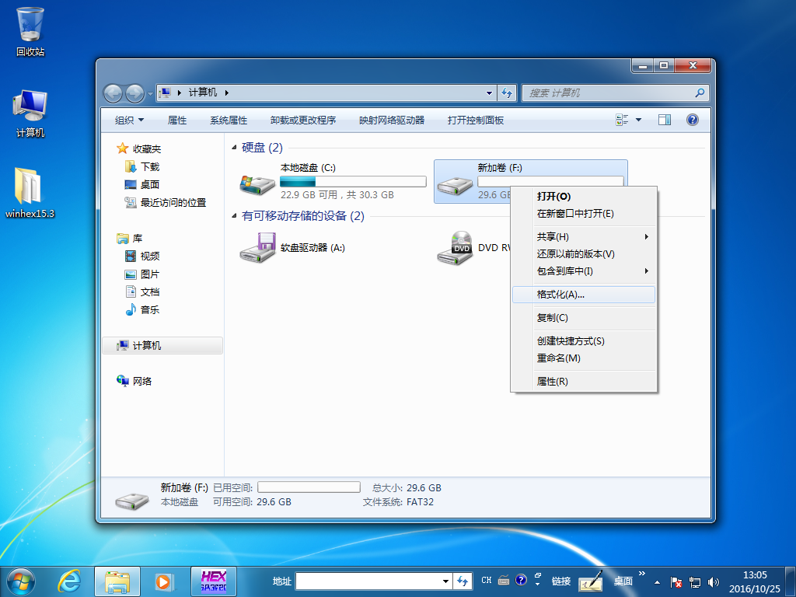Click the language bar help icon

coord(521,580)
